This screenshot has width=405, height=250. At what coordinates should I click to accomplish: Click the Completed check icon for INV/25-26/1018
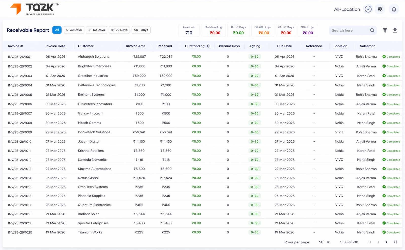[x=384, y=214]
